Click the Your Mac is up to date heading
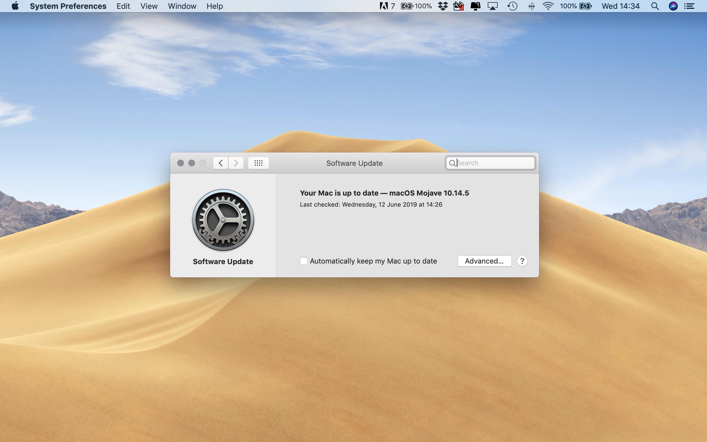707x442 pixels. click(384, 193)
